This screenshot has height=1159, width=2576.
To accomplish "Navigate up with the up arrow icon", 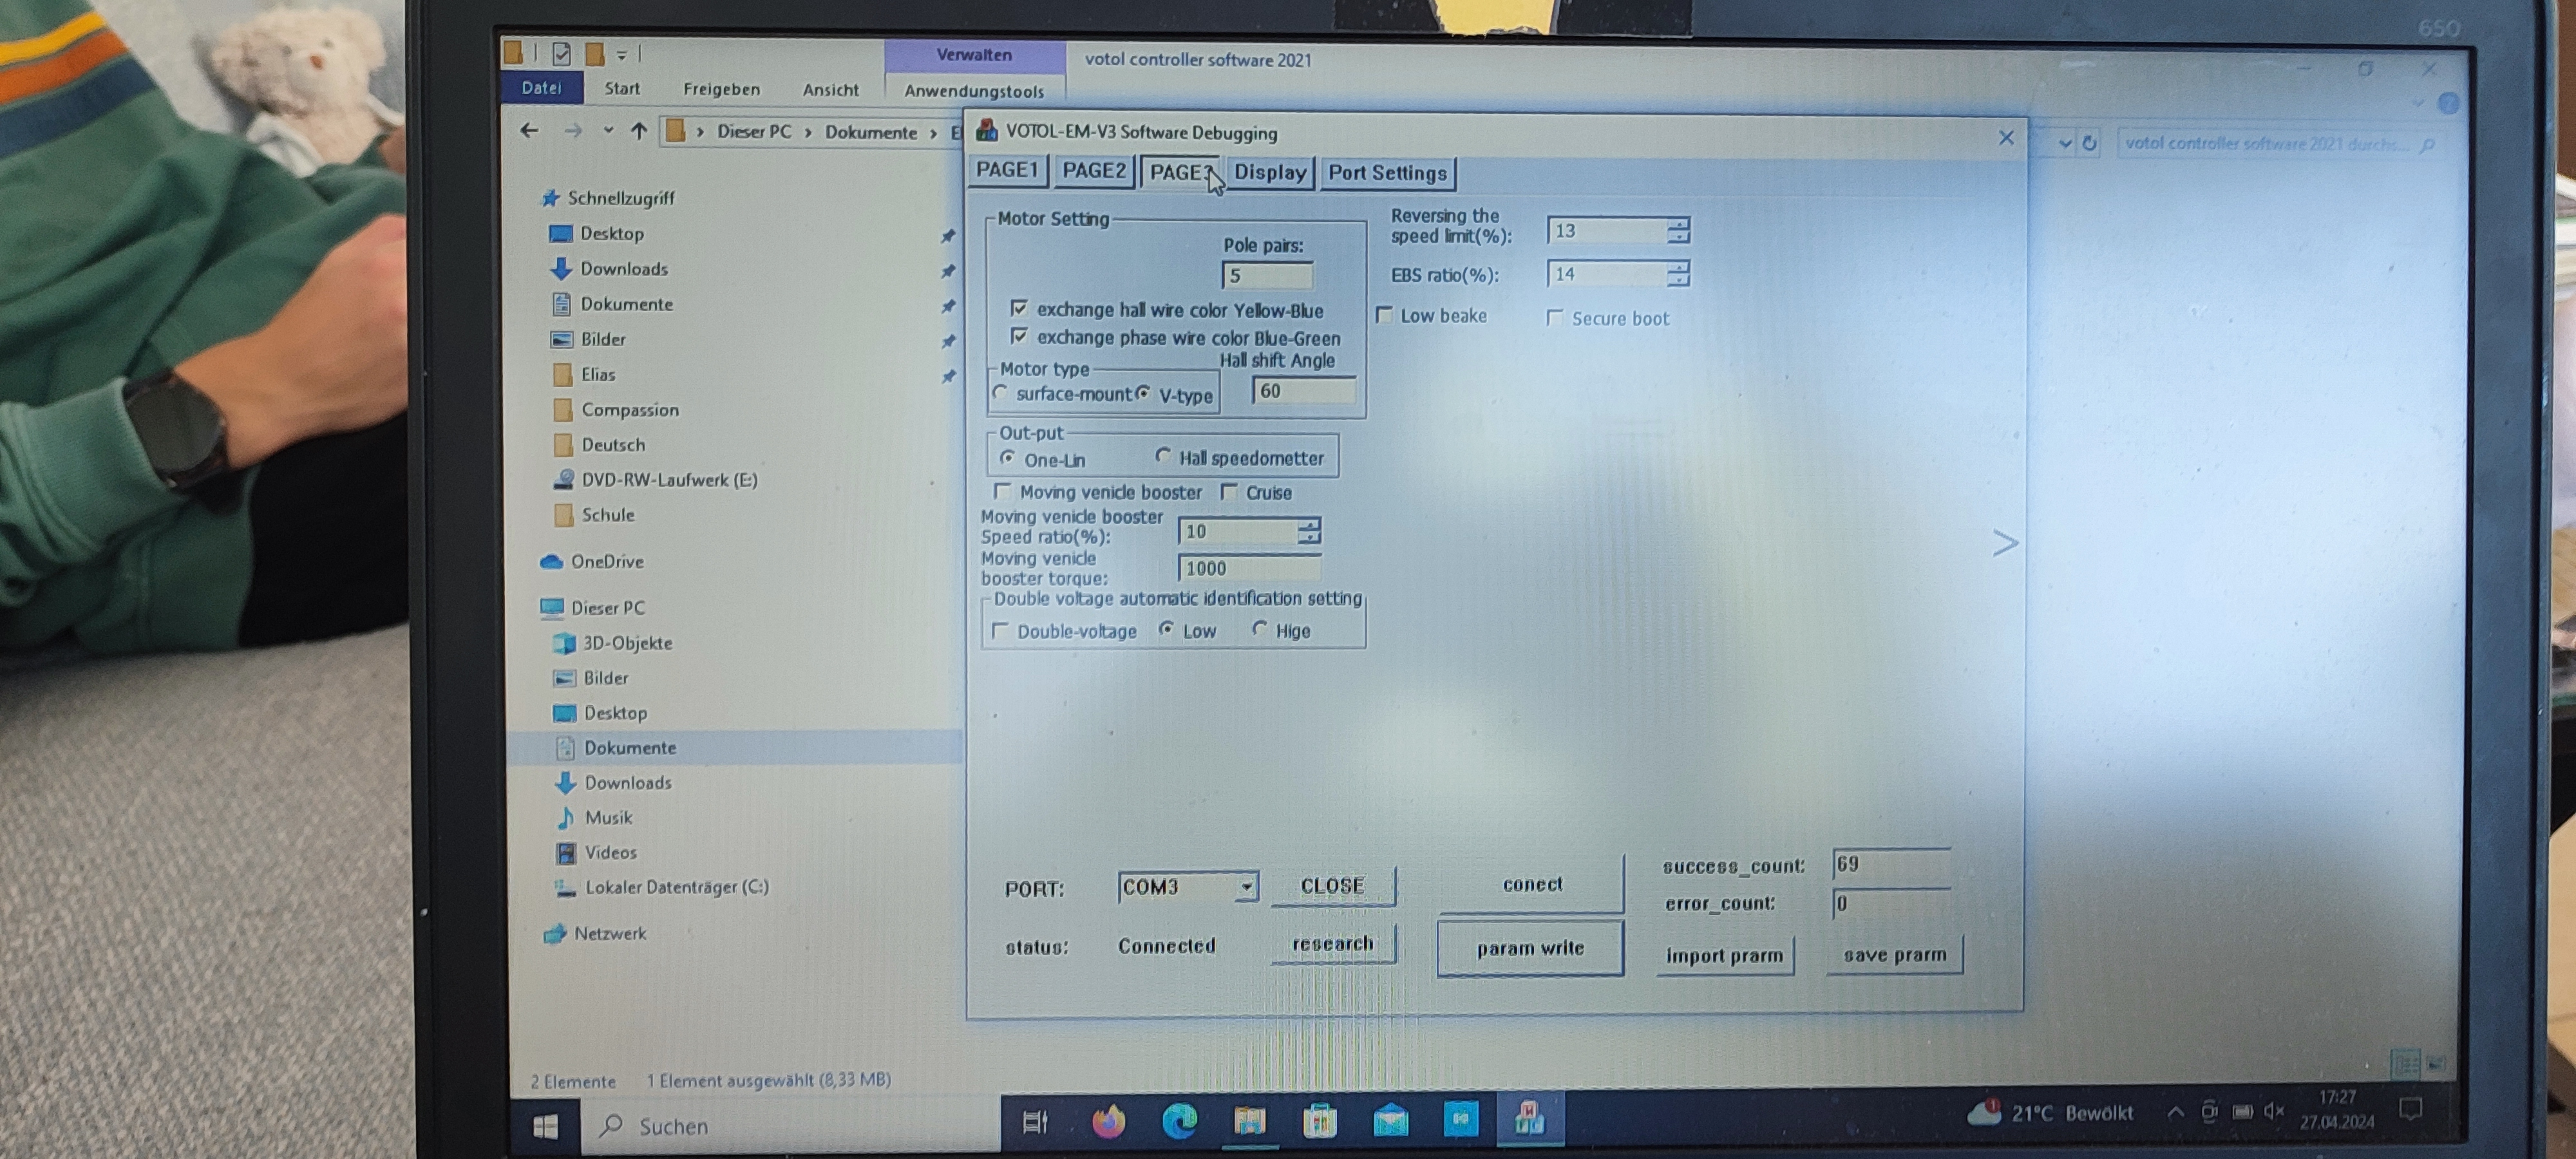I will pyautogui.click(x=639, y=131).
